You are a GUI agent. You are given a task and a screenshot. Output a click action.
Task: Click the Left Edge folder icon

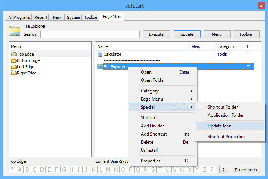[x=14, y=67]
